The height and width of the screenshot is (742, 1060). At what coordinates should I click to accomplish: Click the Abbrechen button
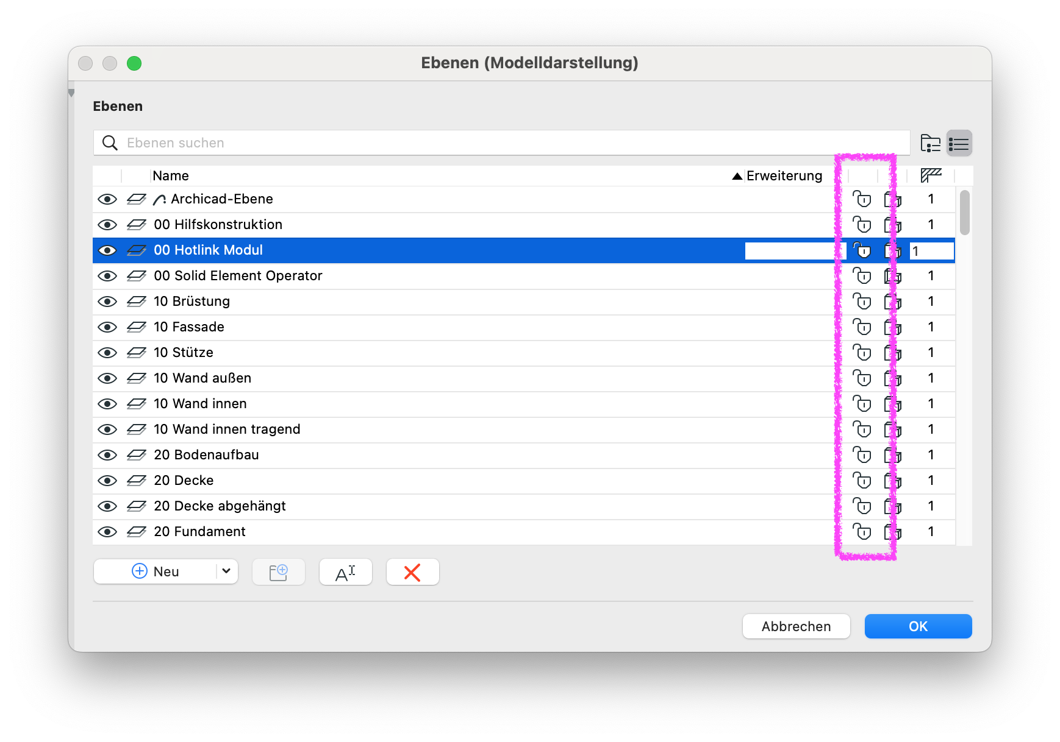[x=796, y=626]
